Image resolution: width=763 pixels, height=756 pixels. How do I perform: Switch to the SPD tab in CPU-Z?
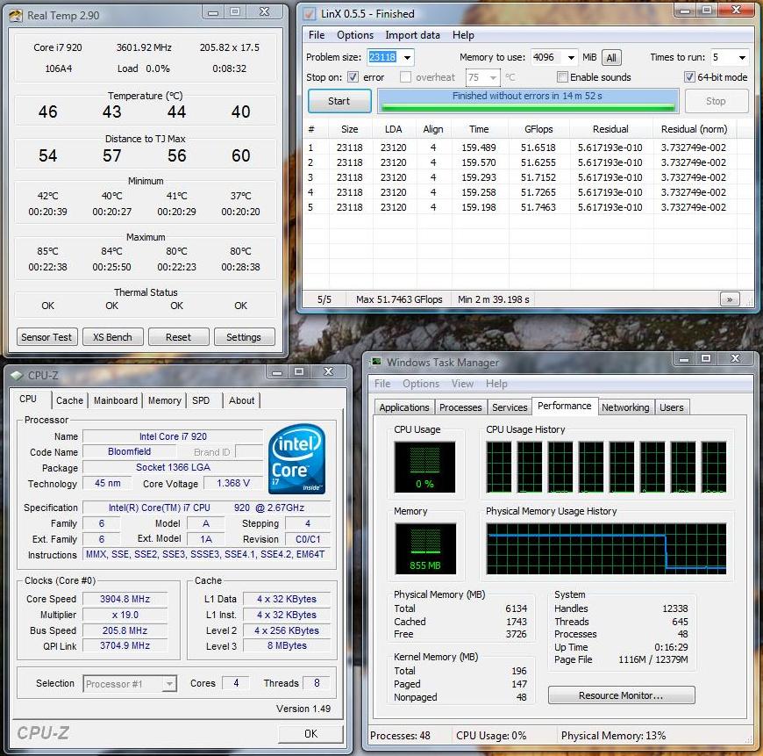pos(201,400)
